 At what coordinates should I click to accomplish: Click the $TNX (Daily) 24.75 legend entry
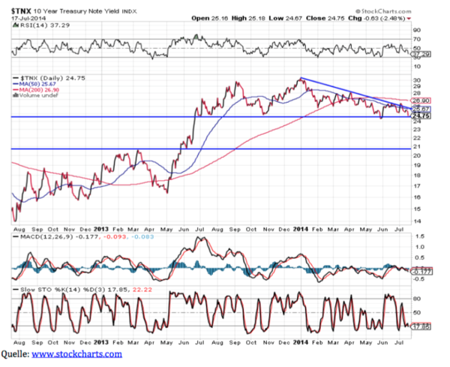click(x=43, y=79)
